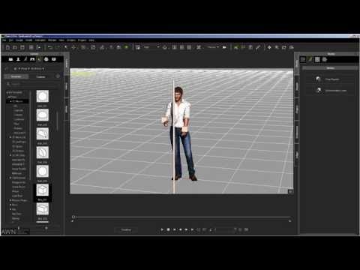The image size is (360, 270).
Task: Click the search field in content manager
Action: click(x=32, y=84)
